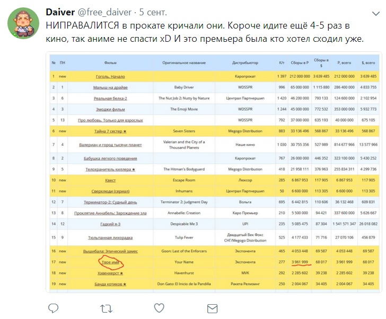Open the Малыш на драйве film link

pos(110,87)
